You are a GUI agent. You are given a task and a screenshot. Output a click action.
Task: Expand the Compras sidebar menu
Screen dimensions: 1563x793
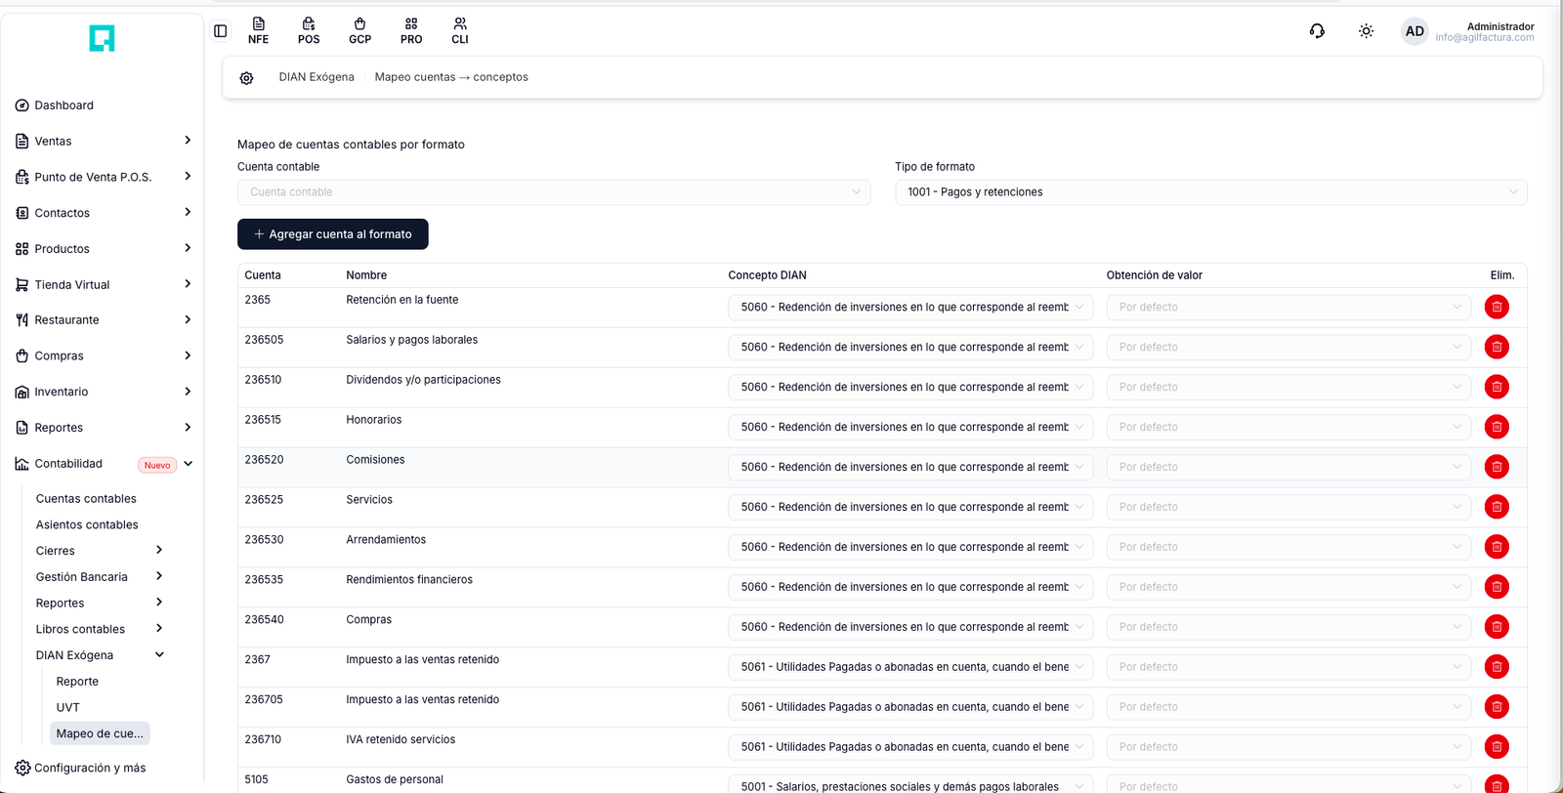104,356
